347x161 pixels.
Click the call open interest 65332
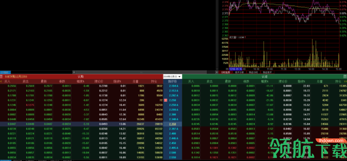pyautogui.click(x=159, y=129)
